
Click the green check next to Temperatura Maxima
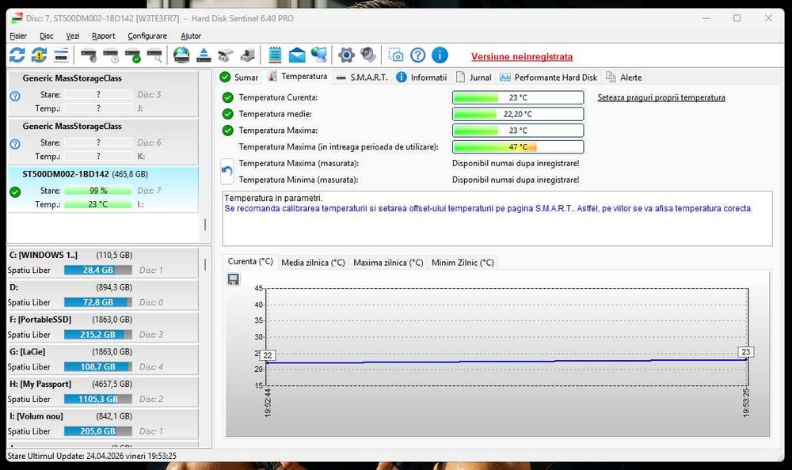(x=228, y=131)
